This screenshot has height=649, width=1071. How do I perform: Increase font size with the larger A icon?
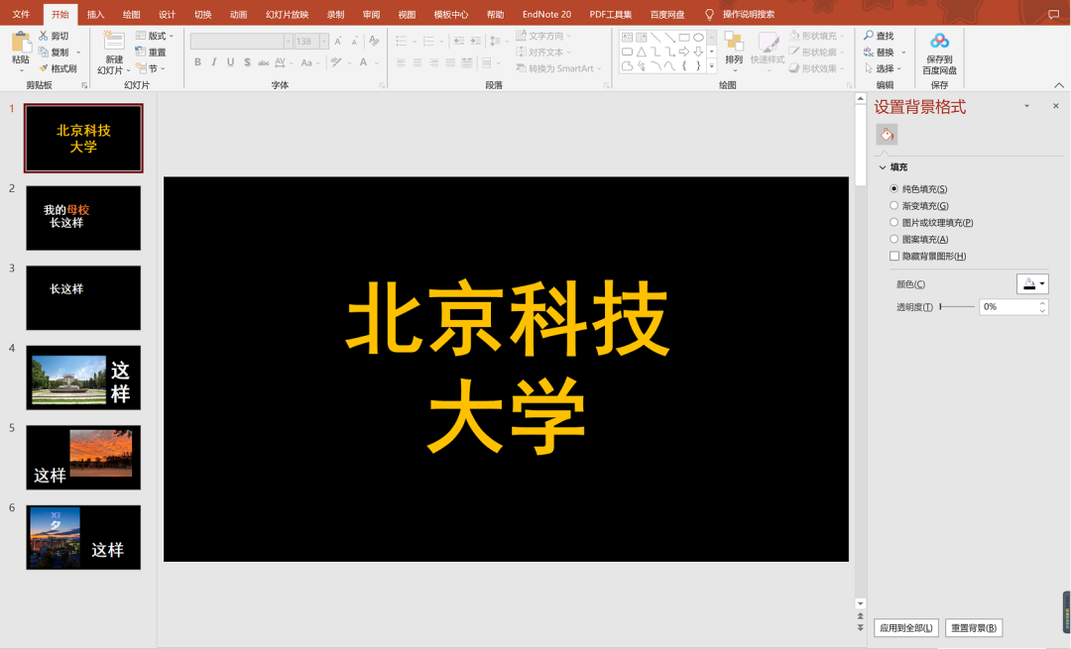tap(338, 41)
